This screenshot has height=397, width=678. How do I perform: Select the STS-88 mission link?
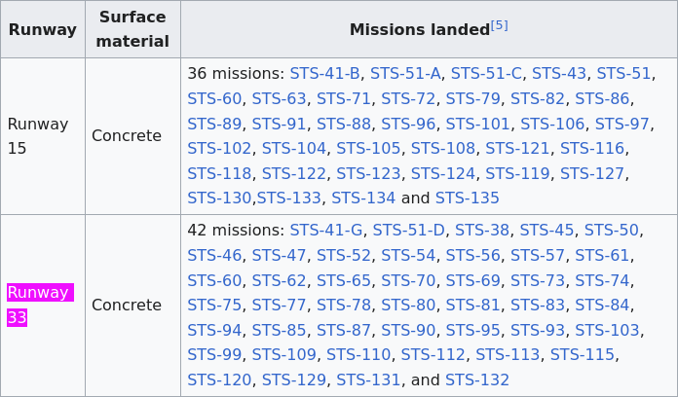(x=344, y=124)
